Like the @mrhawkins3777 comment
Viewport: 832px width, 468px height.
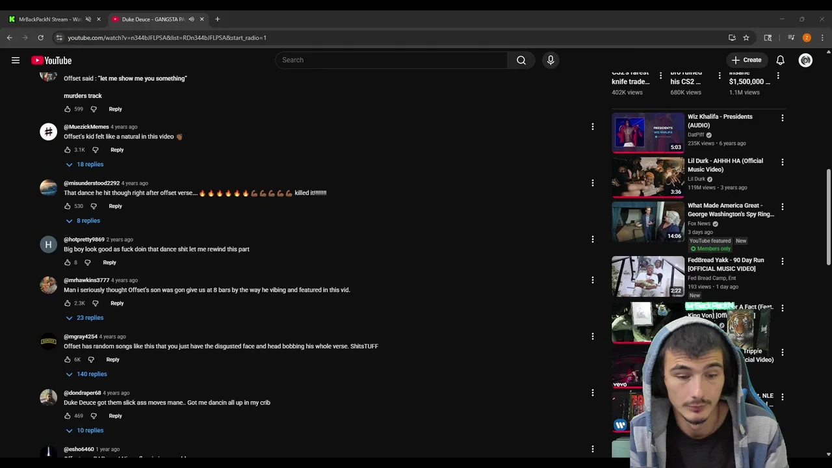coord(68,304)
